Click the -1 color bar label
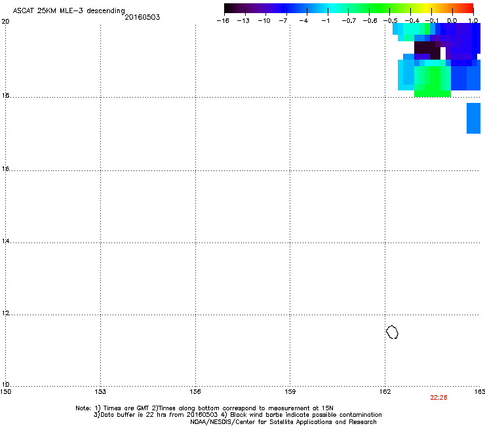This screenshot has width=485, height=426. (x=325, y=21)
